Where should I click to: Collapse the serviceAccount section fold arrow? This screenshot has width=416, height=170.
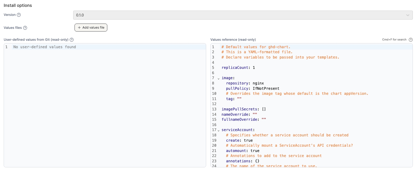tap(219, 130)
